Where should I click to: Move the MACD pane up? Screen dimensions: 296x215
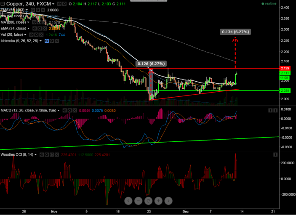[270, 110]
